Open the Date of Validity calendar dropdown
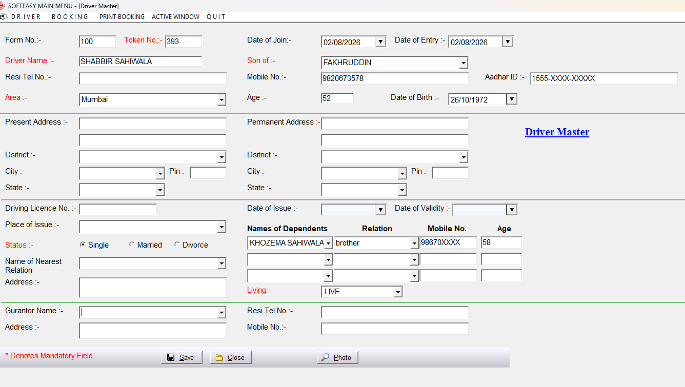The image size is (685, 387). 511,210
